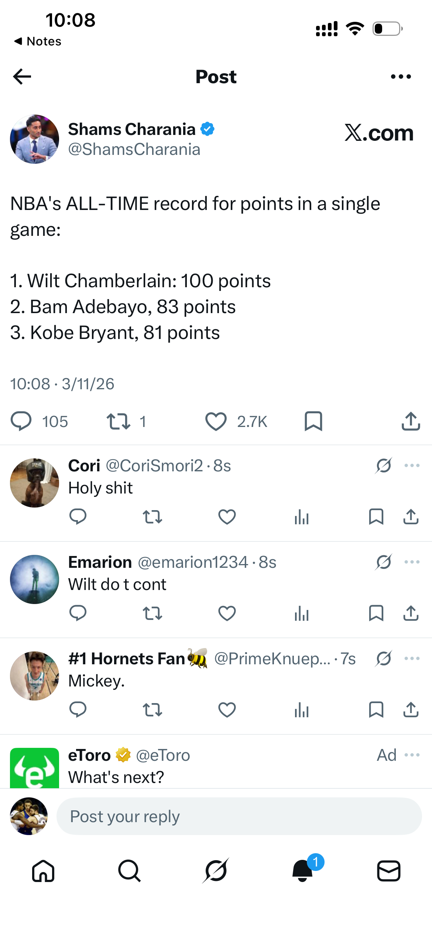Open @ShamsCharania profile handle

[x=134, y=149]
